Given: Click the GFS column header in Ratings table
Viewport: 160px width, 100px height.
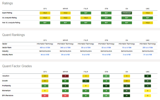Looking at the screenshot, I should tap(45, 9).
